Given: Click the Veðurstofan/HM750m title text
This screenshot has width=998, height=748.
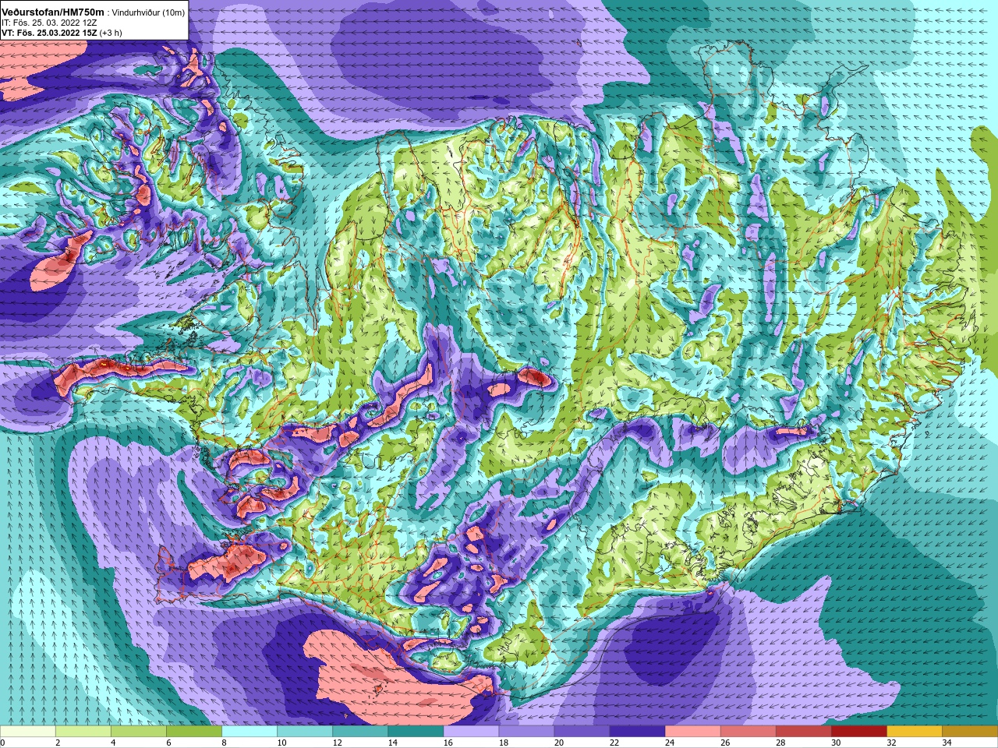Looking at the screenshot, I should [52, 12].
